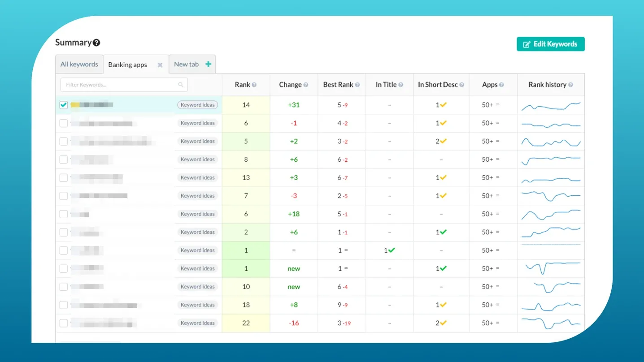The height and width of the screenshot is (362, 644).
Task: Sort by the Apps column header
Action: point(490,85)
